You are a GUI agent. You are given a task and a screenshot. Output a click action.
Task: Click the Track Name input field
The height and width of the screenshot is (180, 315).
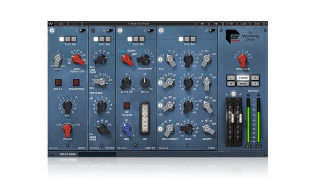97,154
